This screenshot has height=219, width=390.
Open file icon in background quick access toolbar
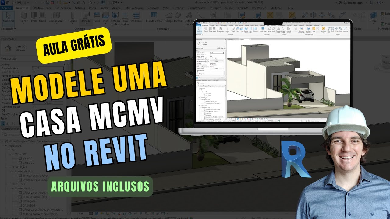[14, 2]
